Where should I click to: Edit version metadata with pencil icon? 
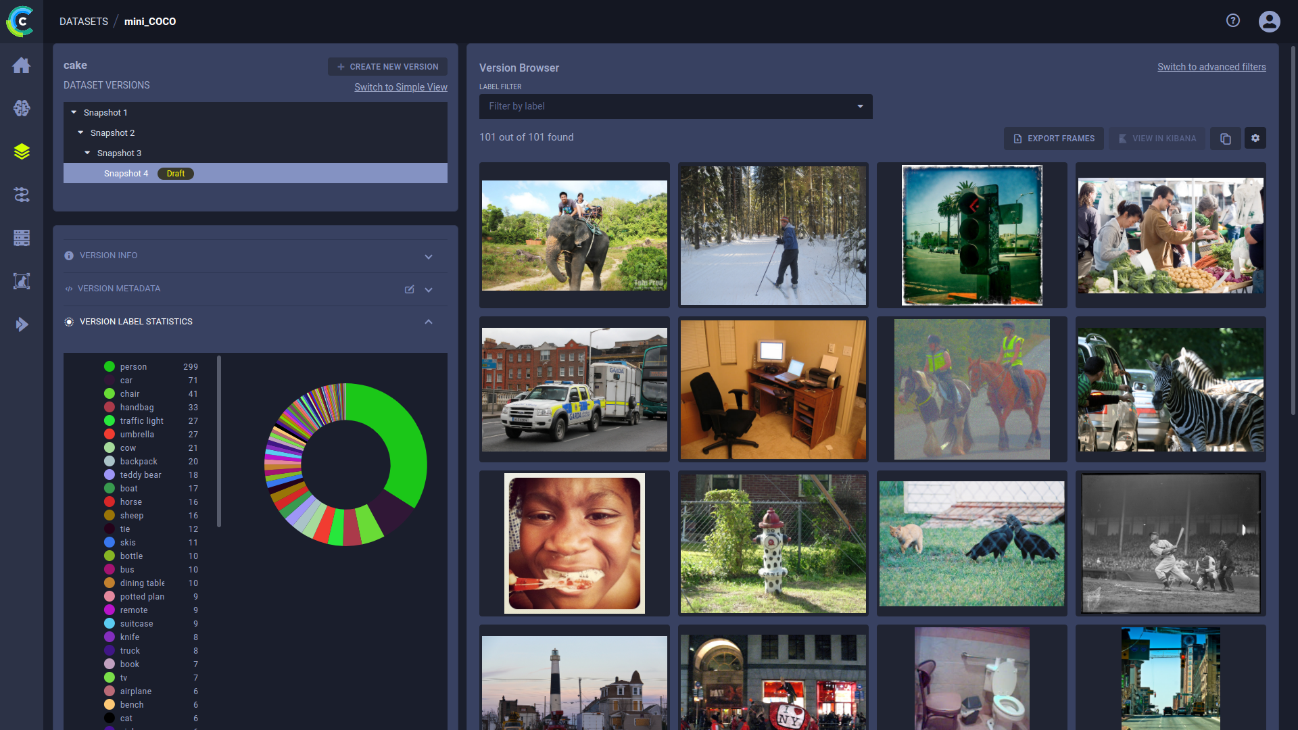click(x=409, y=289)
